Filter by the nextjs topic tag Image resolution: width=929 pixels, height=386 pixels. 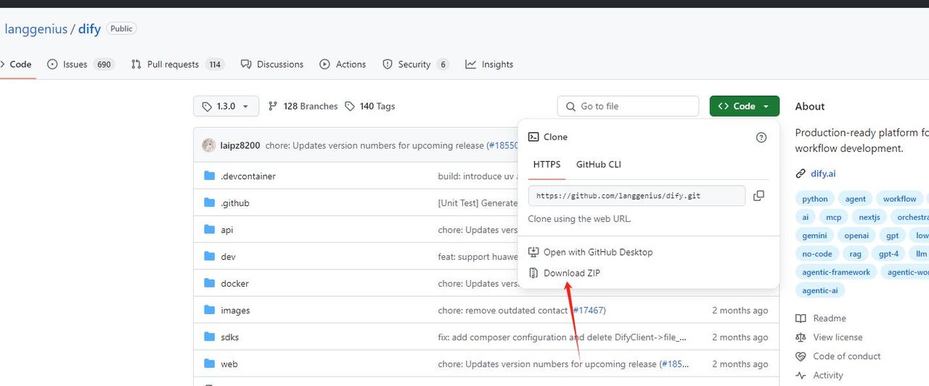869,217
